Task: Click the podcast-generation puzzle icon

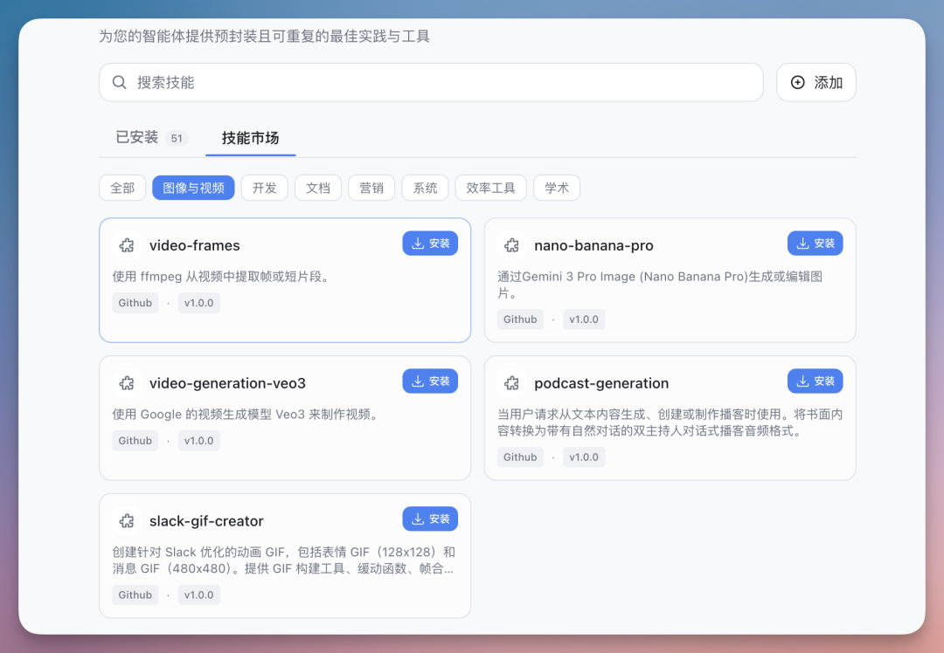Action: (x=511, y=382)
